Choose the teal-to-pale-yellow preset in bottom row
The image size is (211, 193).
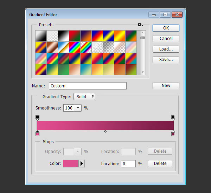pos(86,69)
